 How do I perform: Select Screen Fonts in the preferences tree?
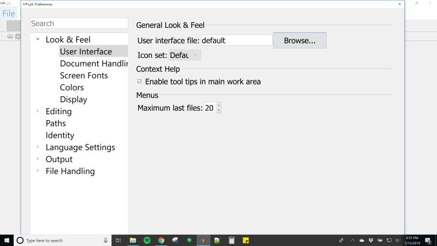(84, 75)
